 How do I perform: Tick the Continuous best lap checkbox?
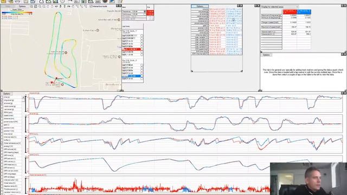click(145, 14)
